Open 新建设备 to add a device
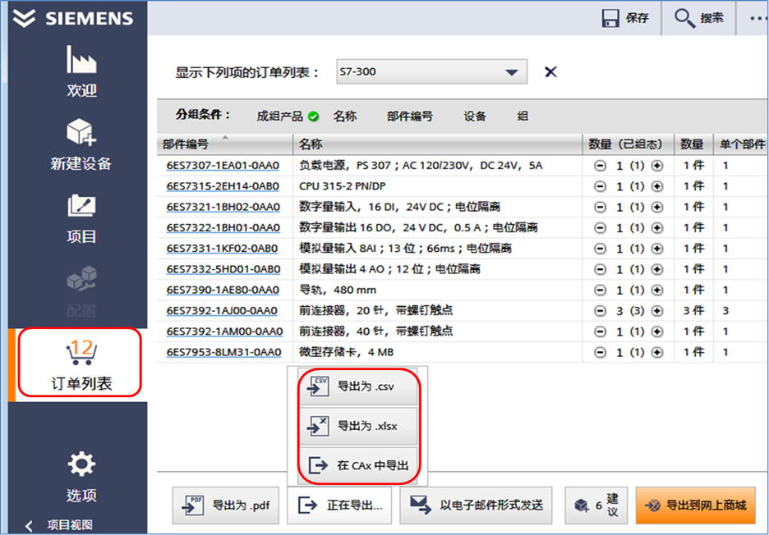This screenshot has width=769, height=535. pyautogui.click(x=81, y=144)
